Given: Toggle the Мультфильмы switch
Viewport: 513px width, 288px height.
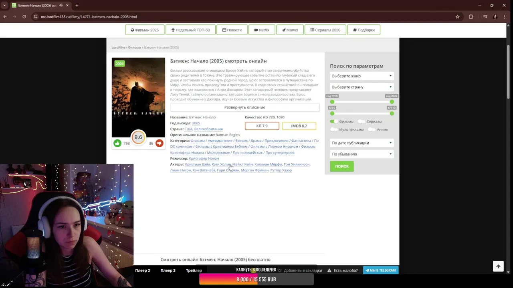Looking at the screenshot, I should [x=333, y=130].
